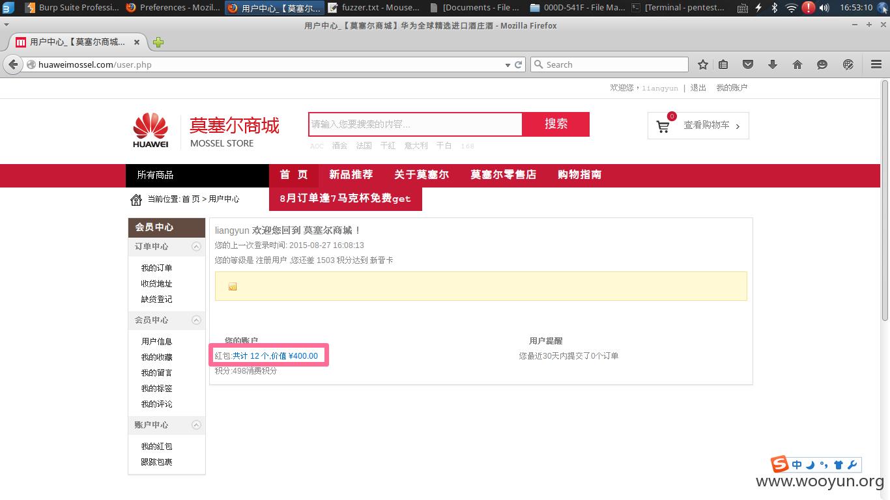
Task: Open 我的红包 in sidebar
Action: point(157,447)
